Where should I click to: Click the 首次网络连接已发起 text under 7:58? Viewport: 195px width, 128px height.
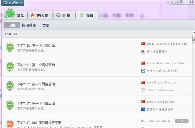(31, 51)
